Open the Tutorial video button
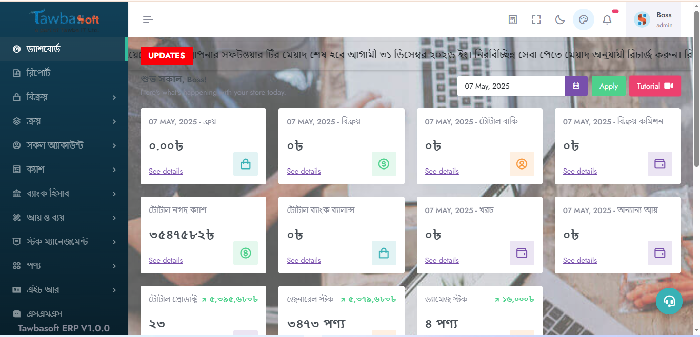Screen dimensions: 700x337 (x=654, y=86)
